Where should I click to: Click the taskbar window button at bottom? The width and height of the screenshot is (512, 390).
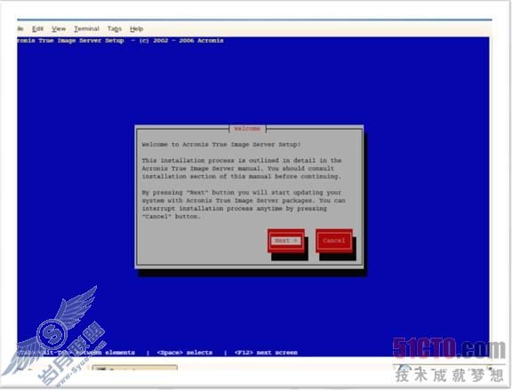pos(135,368)
